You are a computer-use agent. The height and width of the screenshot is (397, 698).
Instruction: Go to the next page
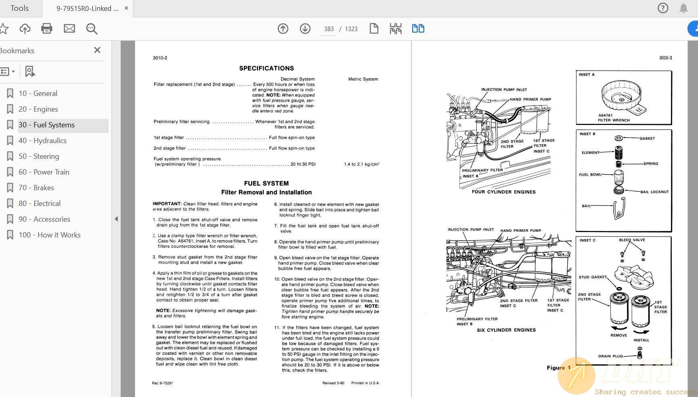305,29
